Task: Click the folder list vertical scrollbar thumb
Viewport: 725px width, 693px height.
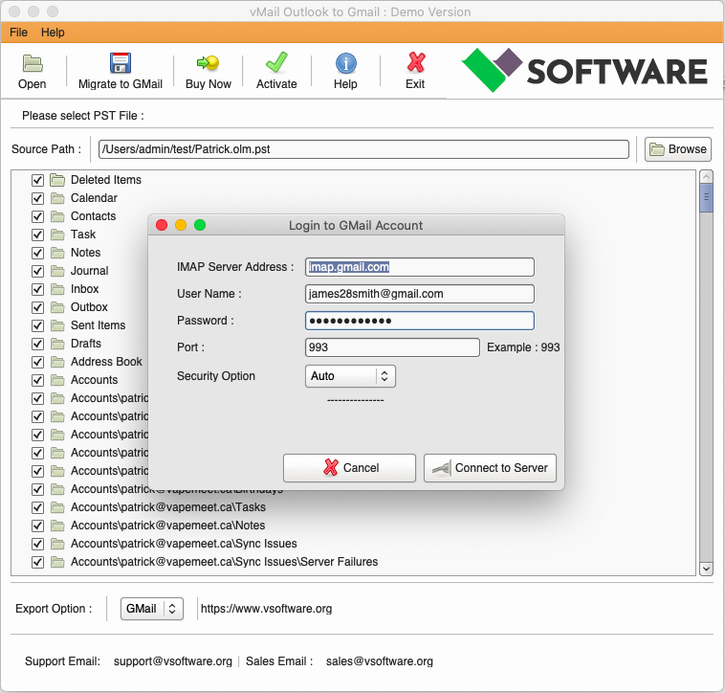Action: click(706, 197)
